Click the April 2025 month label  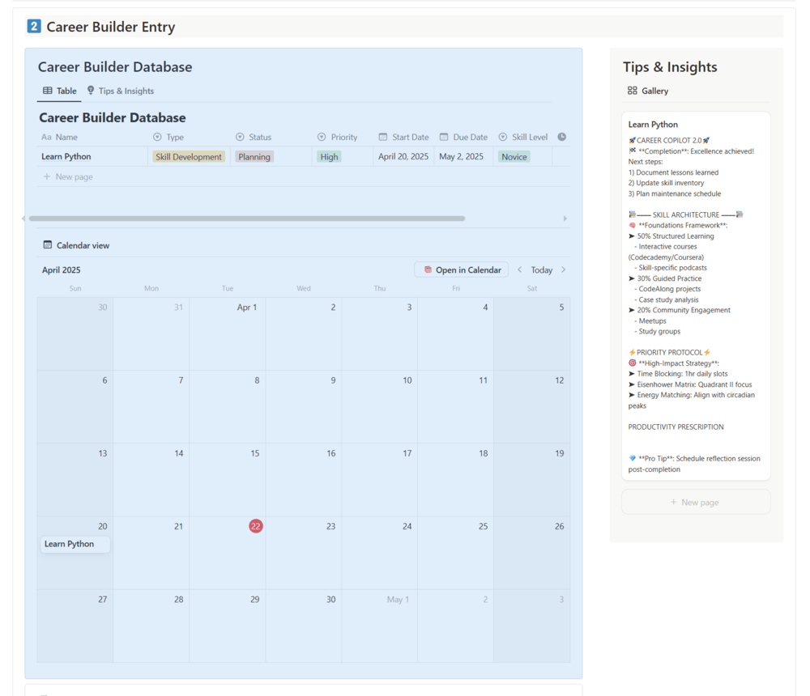[62, 270]
